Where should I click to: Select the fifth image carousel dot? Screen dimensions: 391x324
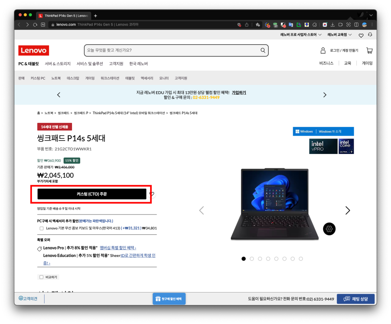[x=276, y=259]
